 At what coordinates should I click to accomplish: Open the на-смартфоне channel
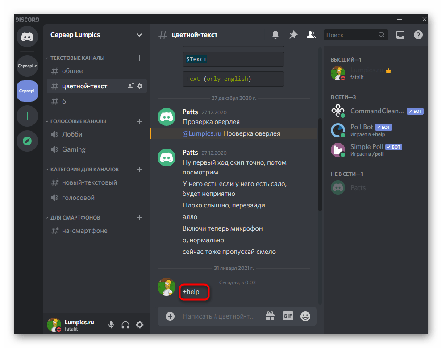(97, 231)
